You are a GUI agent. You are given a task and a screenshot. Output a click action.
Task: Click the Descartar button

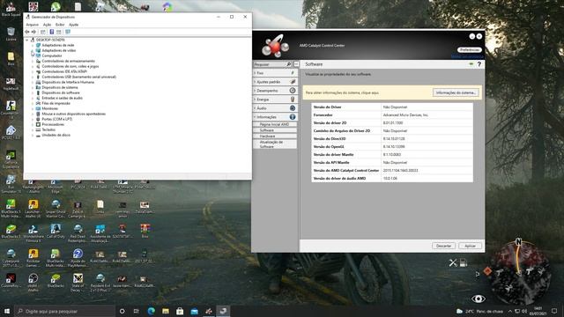click(x=443, y=246)
